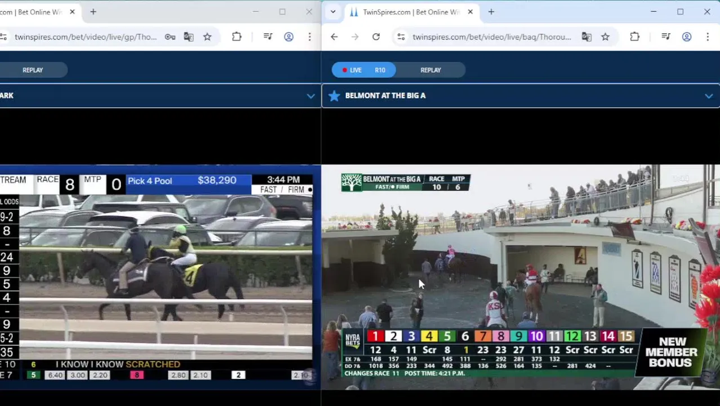Focus the right window address bar URL
This screenshot has height=406, width=720.
click(492, 37)
